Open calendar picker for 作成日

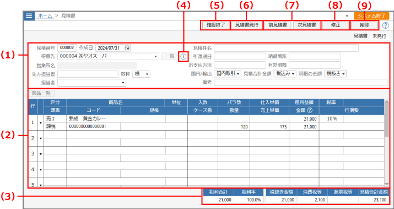(128, 48)
